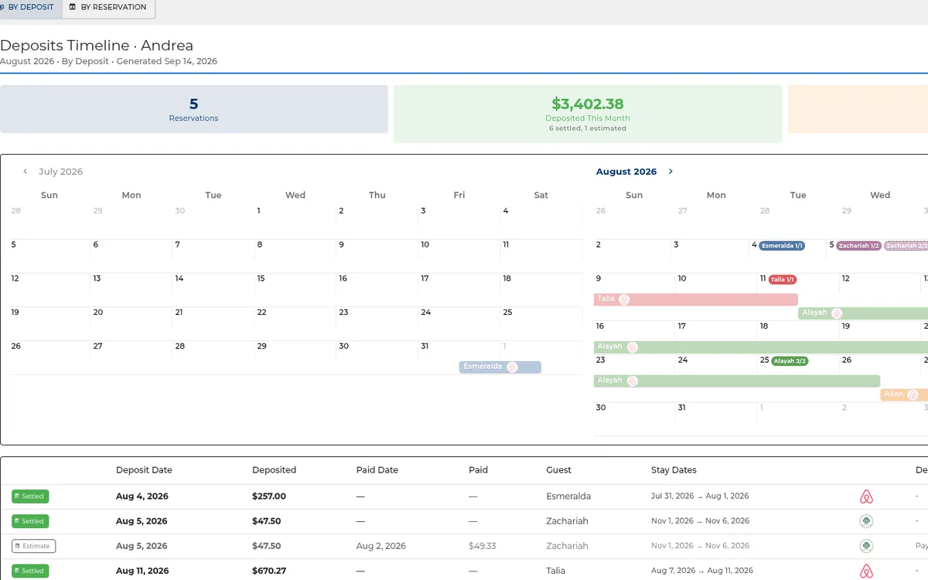Viewport: 928px width, 580px height.
Task: Click the Settled badge for Aug 4 deposit
Action: [30, 496]
